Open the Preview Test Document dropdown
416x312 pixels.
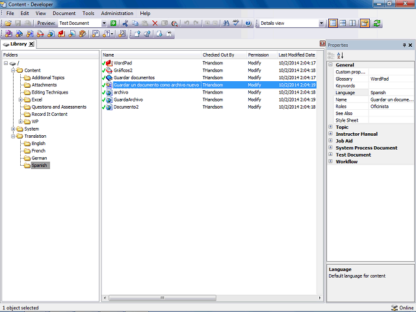coord(104,23)
